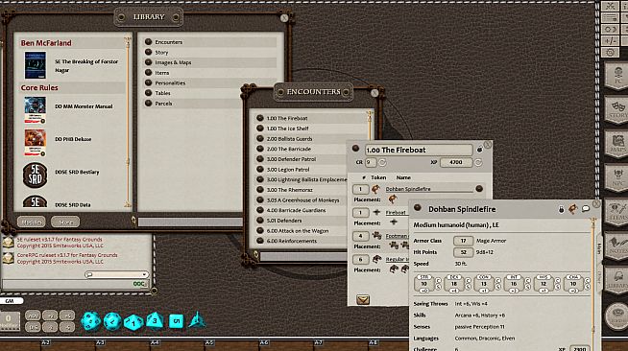Refresh the XP value in Fireboat encounter
Screen dimensions: 628x351
tap(478, 162)
